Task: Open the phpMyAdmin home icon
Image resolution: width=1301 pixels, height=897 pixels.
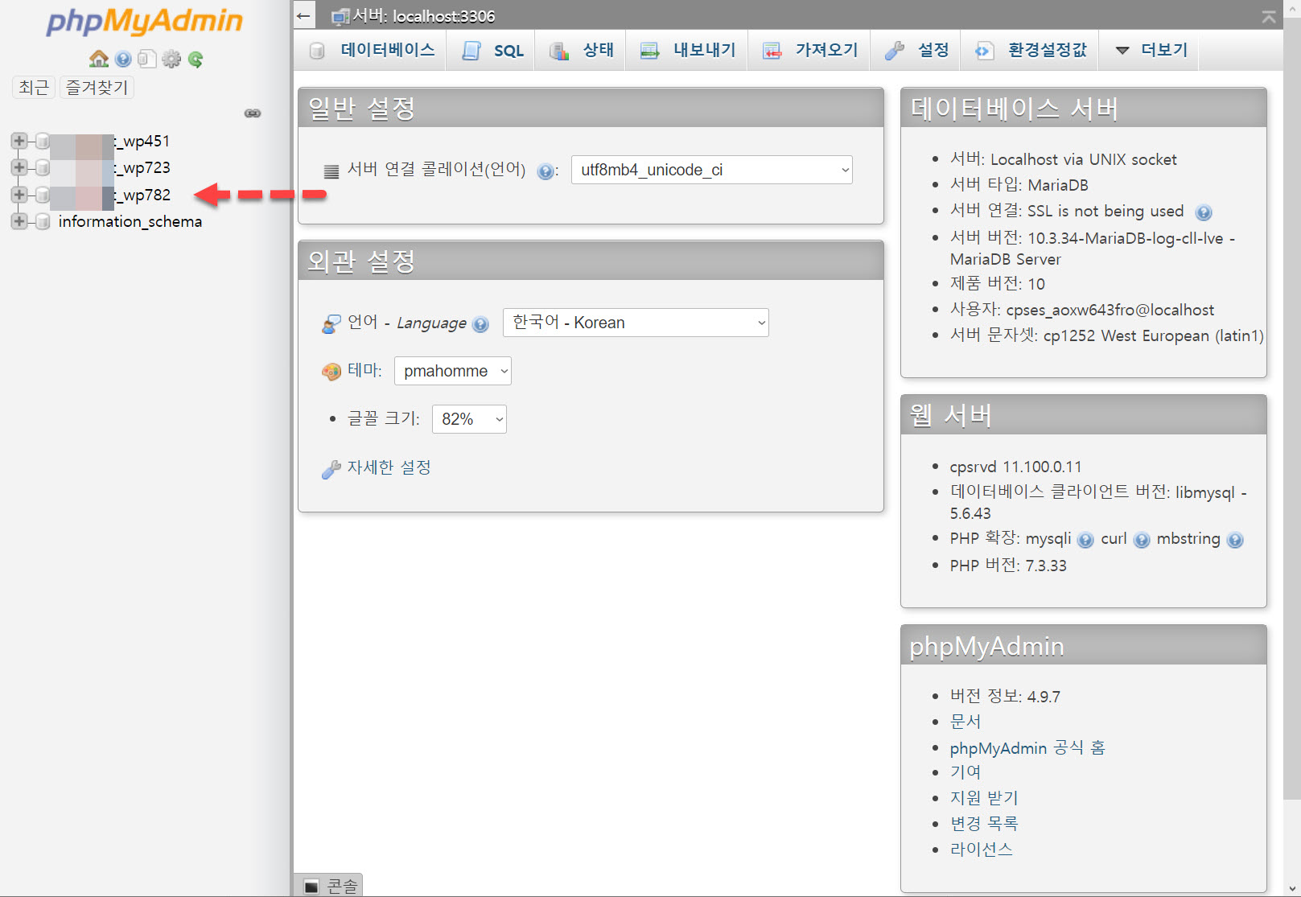Action: tap(98, 59)
